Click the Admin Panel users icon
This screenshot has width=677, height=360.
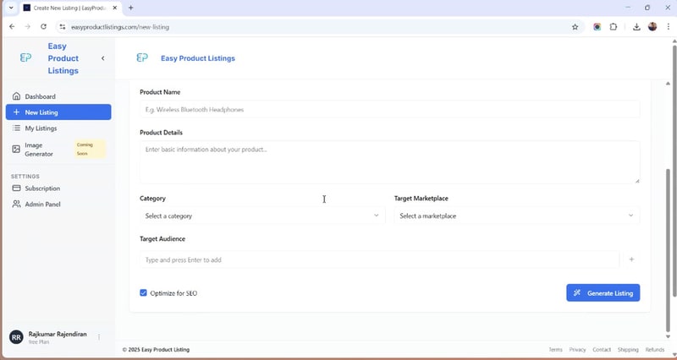[x=17, y=205]
